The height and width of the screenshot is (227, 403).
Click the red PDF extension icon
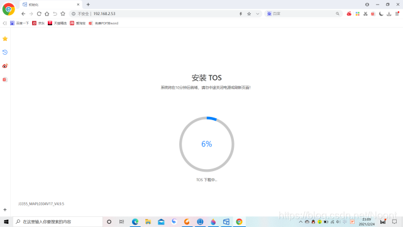(x=373, y=14)
